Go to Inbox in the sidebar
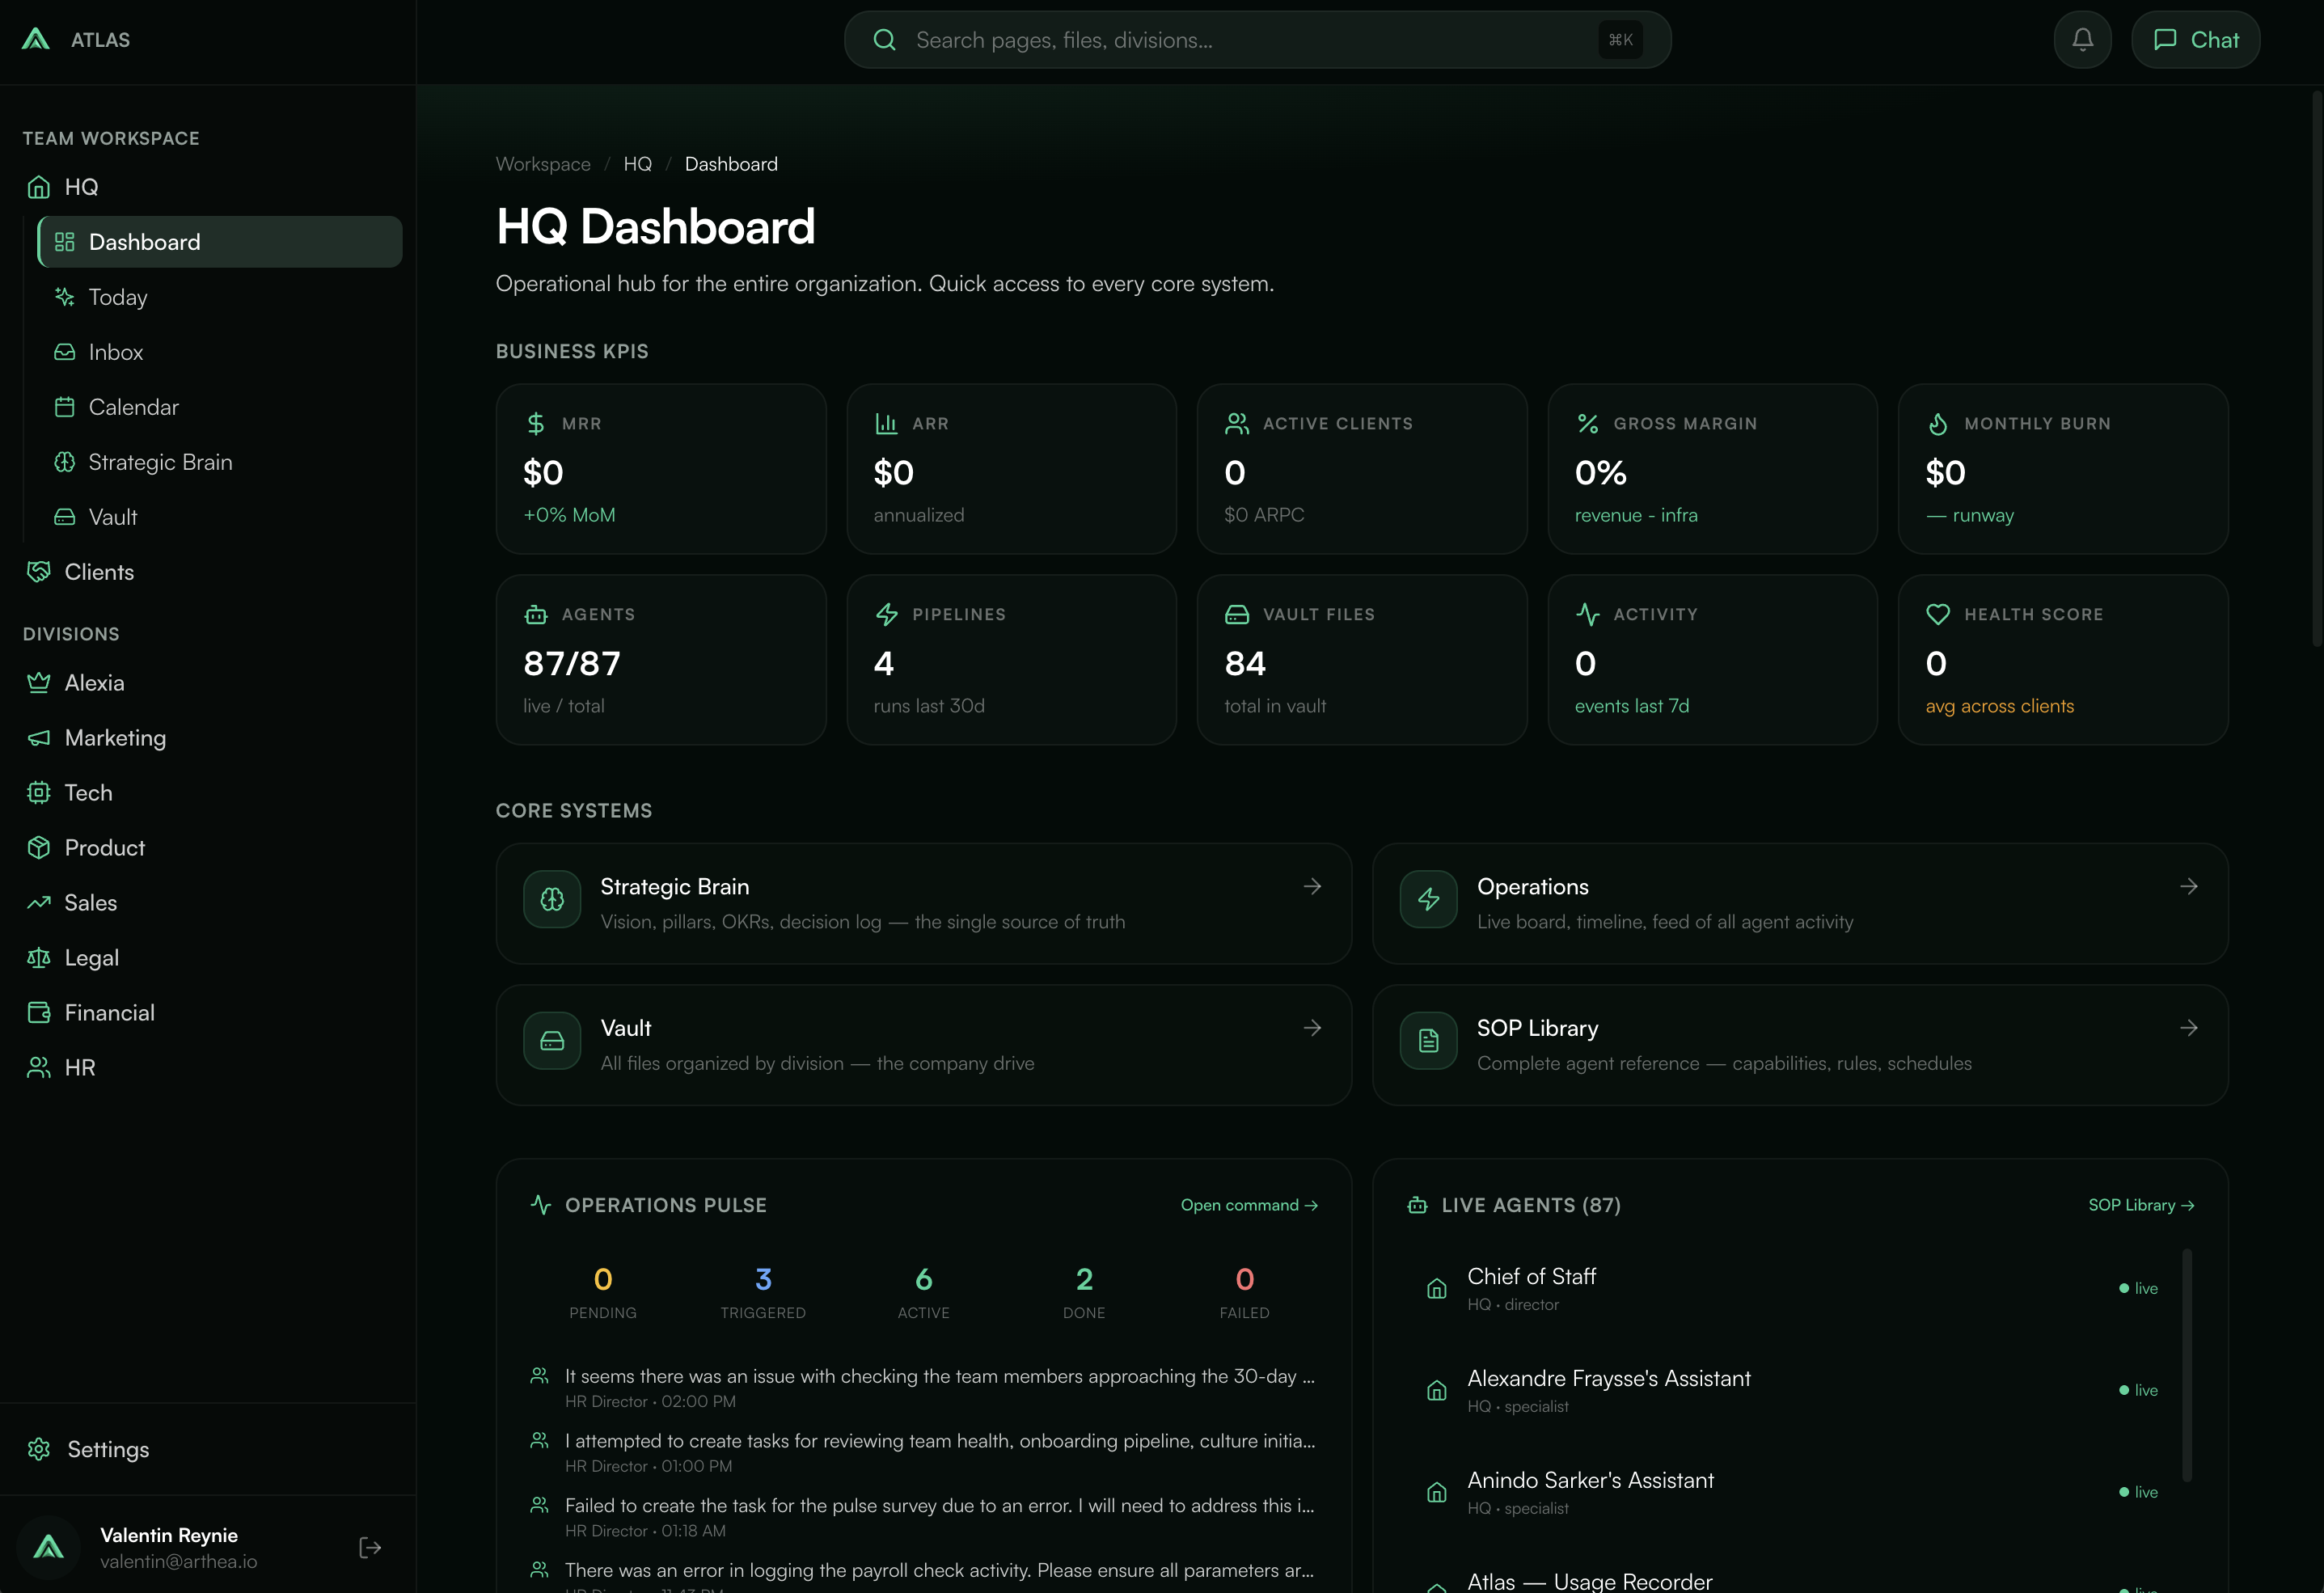The image size is (2324, 1593). (116, 352)
